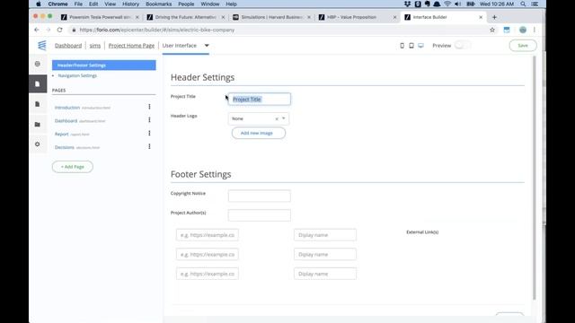Open the gear settings icon in the sidebar

(x=38, y=144)
